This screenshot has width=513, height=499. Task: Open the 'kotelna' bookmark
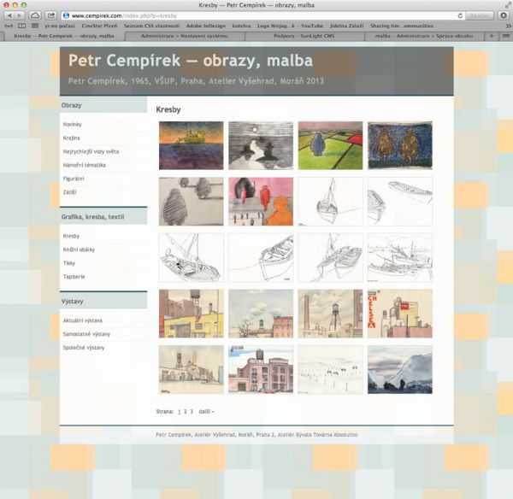pyautogui.click(x=241, y=26)
